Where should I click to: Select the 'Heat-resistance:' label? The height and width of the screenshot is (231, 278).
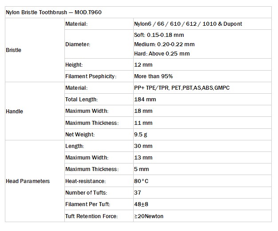tap(86, 181)
